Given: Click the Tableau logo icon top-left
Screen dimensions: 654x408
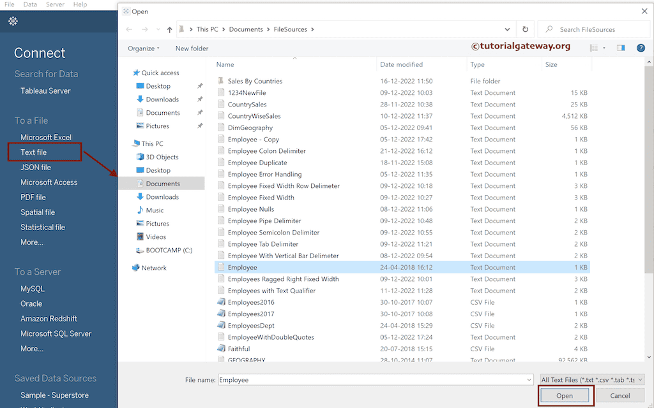Looking at the screenshot, I should coord(13,20).
